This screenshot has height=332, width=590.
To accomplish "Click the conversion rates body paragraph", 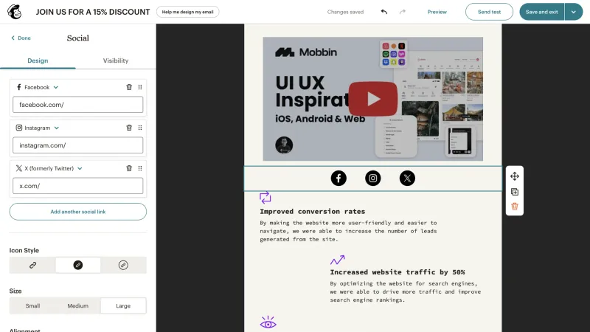I will click(x=348, y=231).
